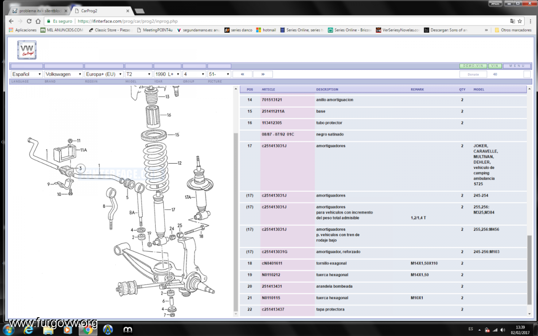Image resolution: width=538 pixels, height=336 pixels.
Task: Open the hotmail bookmark
Action: coord(266,30)
